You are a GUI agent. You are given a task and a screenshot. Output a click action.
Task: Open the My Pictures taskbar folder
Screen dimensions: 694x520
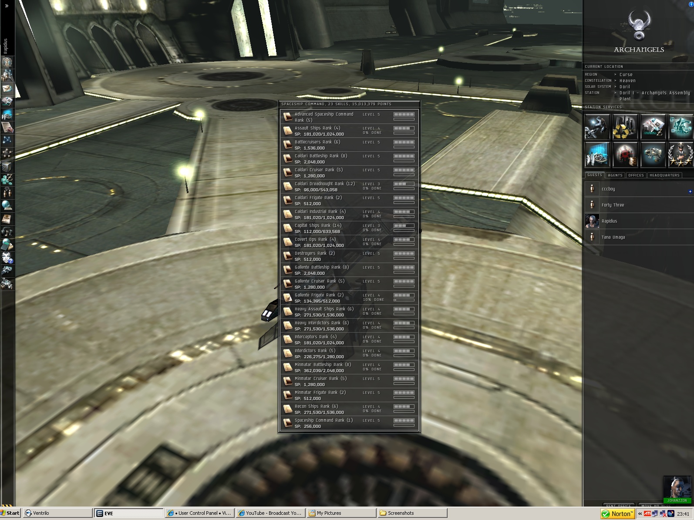[341, 513]
